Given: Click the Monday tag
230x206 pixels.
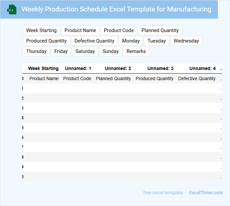Looking at the screenshot, I should tap(131, 41).
